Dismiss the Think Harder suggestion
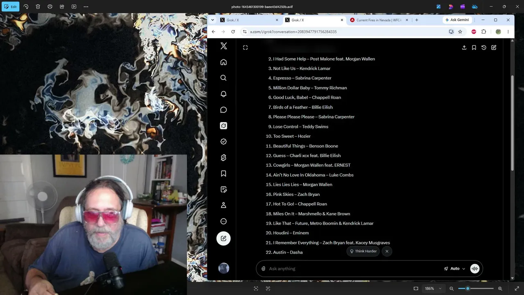The image size is (524, 295). tap(387, 251)
